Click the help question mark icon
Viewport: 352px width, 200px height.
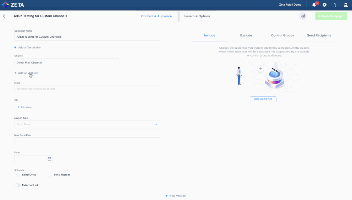335,5
